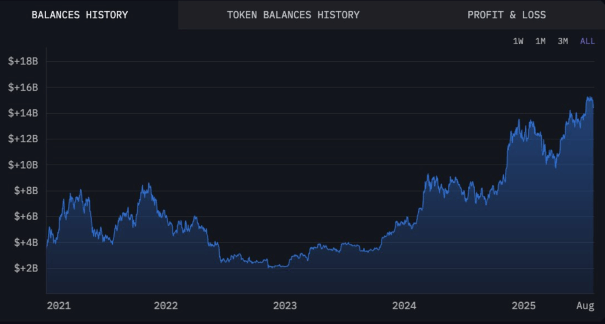
Task: Select the 1M time range
Action: pos(540,41)
